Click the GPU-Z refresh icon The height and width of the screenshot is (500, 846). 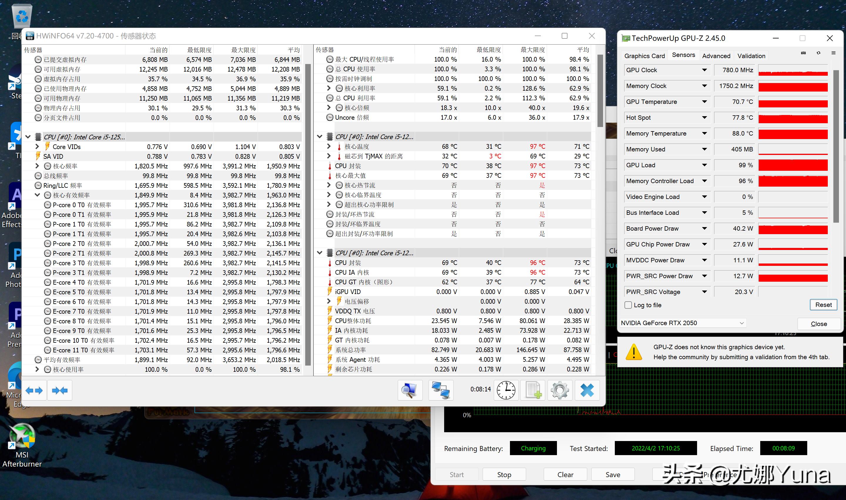[x=818, y=53]
